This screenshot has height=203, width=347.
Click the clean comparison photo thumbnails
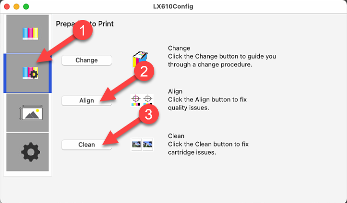(x=142, y=144)
